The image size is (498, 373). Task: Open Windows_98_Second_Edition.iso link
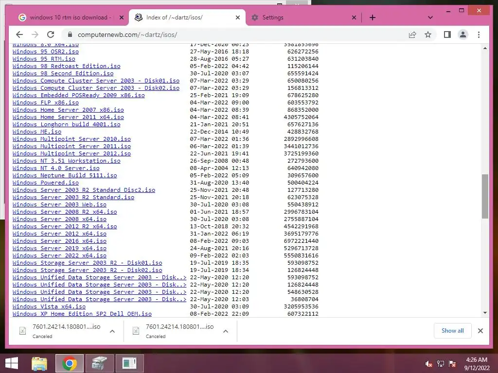click(63, 73)
